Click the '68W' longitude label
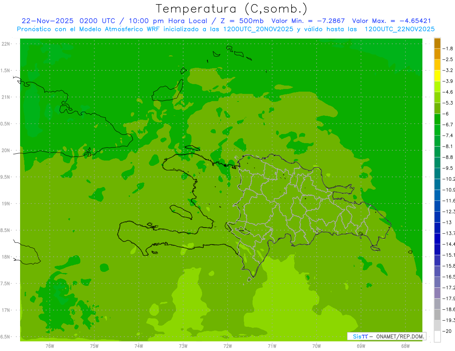Image resolution: width=455 pixels, height=351 pixels. 405,346
